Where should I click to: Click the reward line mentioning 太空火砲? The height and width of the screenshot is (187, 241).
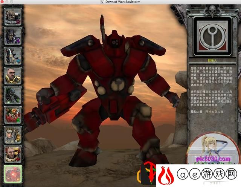(207, 112)
